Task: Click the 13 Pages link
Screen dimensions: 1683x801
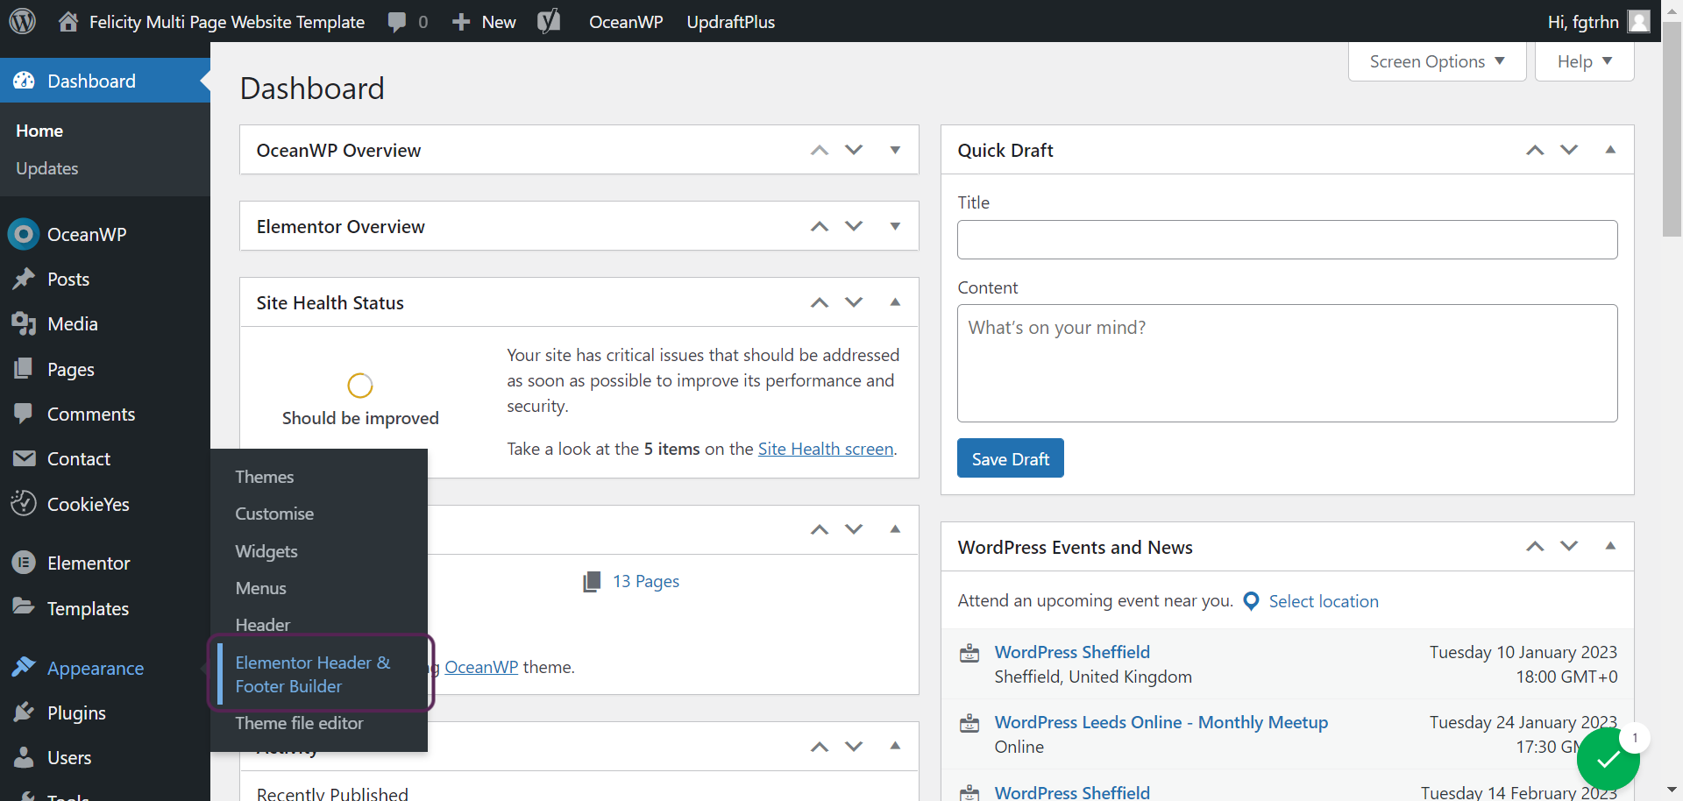Action: pyautogui.click(x=646, y=581)
